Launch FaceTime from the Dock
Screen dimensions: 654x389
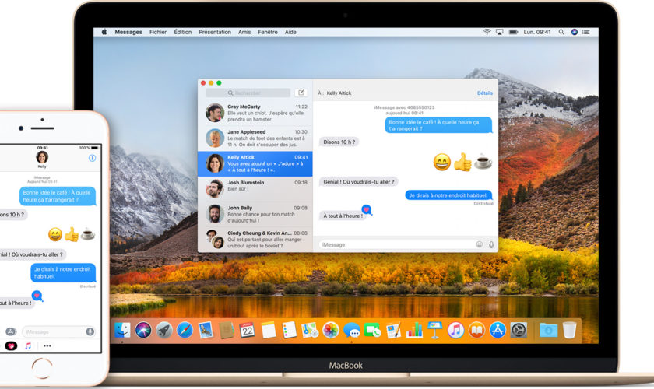coord(373,330)
